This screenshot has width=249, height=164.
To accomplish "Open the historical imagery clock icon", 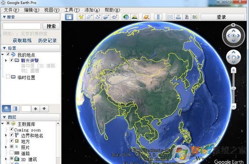I will pyautogui.click(x=126, y=17).
